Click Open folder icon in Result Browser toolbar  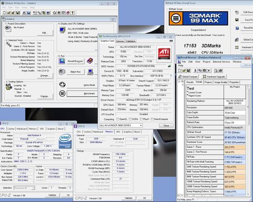[x=184, y=70]
